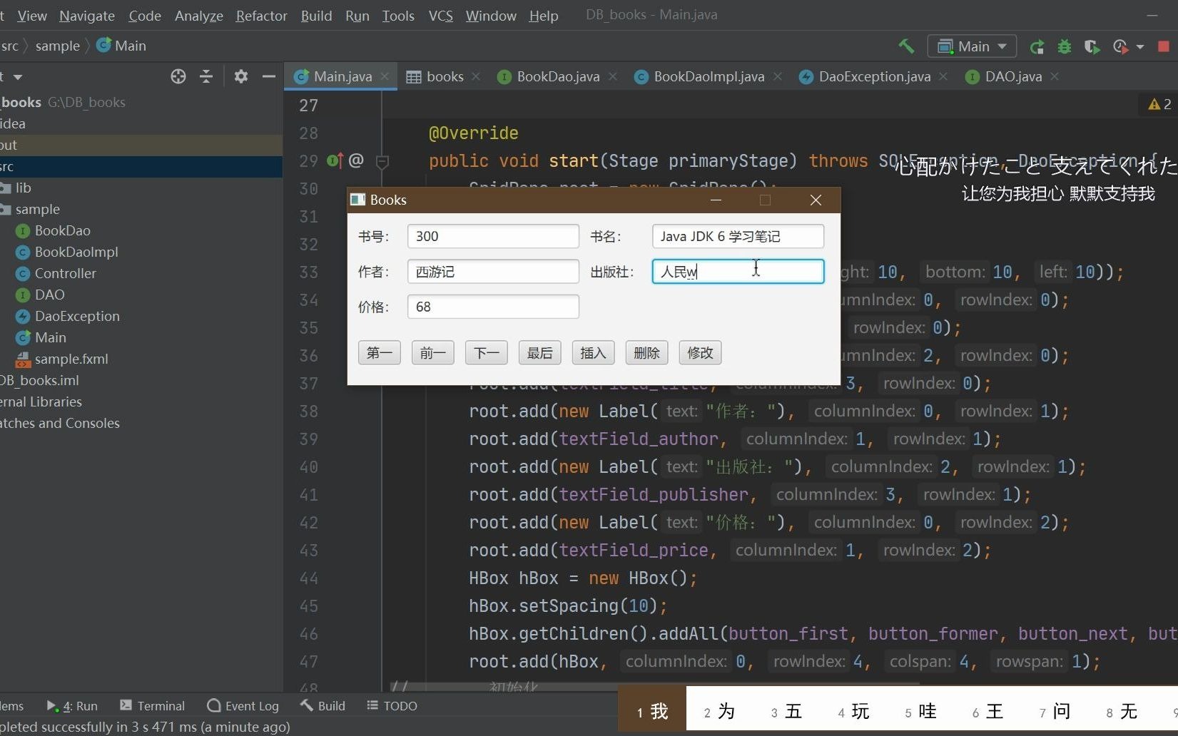Screen dimensions: 1178x736
Task: Open the Code menu
Action: click(145, 16)
